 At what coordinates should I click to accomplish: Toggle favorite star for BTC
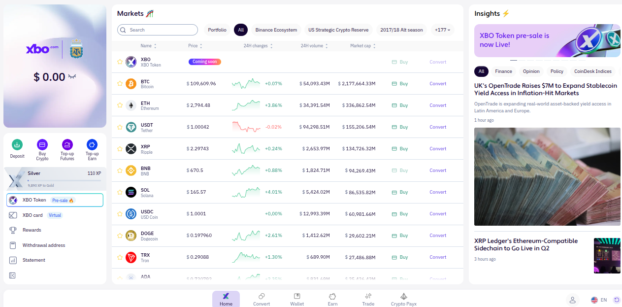(x=120, y=84)
